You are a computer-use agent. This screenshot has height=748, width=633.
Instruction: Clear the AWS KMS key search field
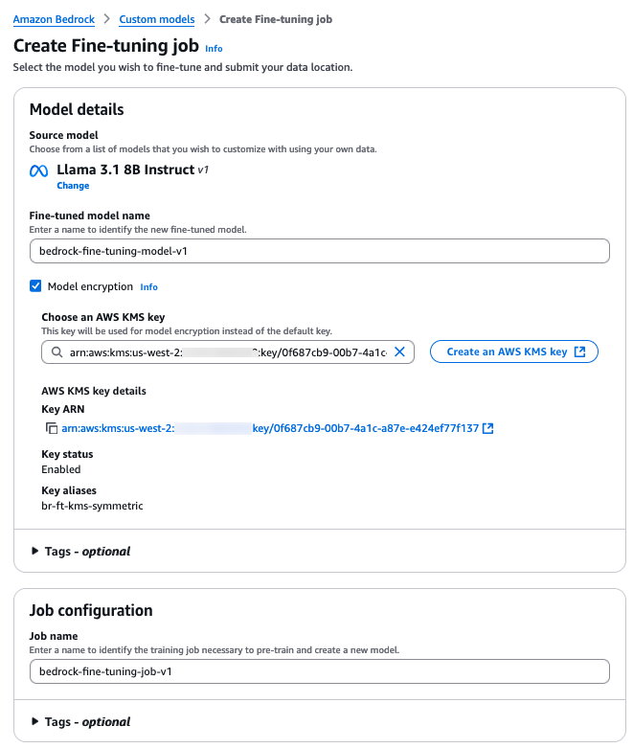(x=400, y=351)
